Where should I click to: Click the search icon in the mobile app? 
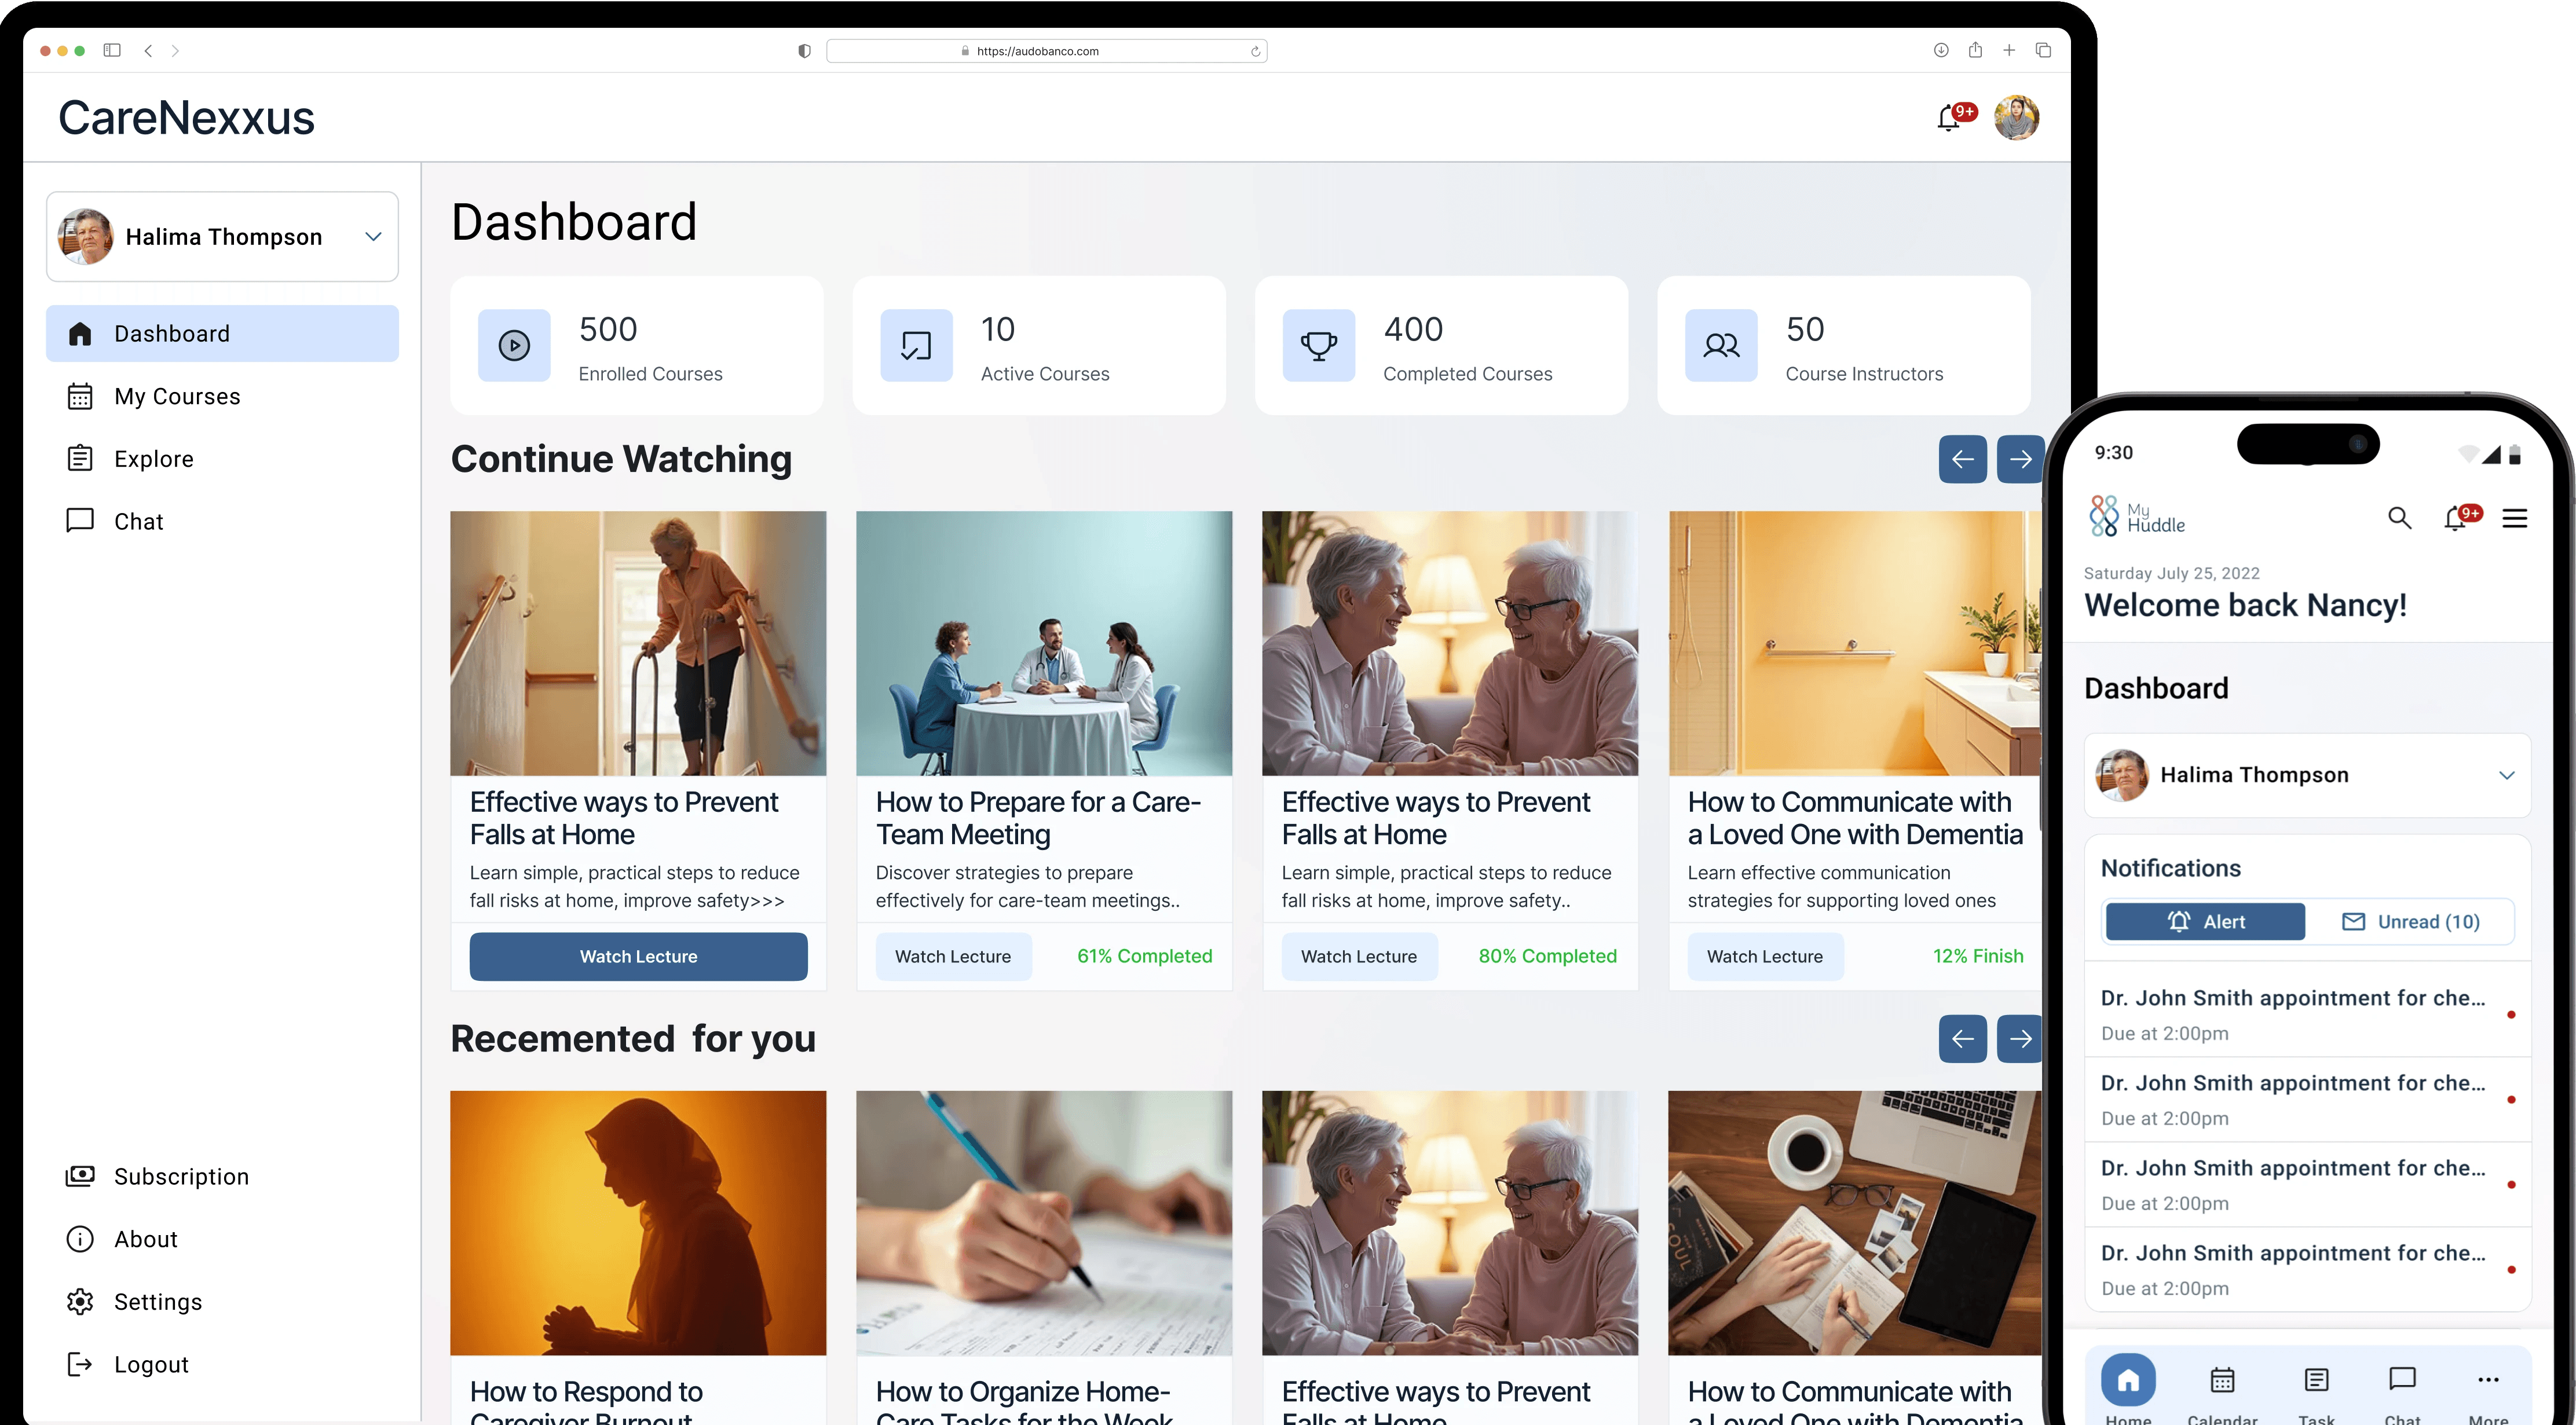coord(2399,518)
